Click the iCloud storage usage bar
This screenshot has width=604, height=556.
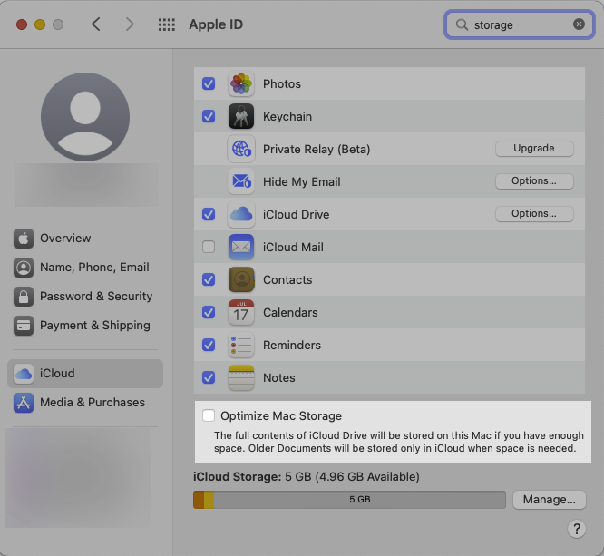(349, 499)
